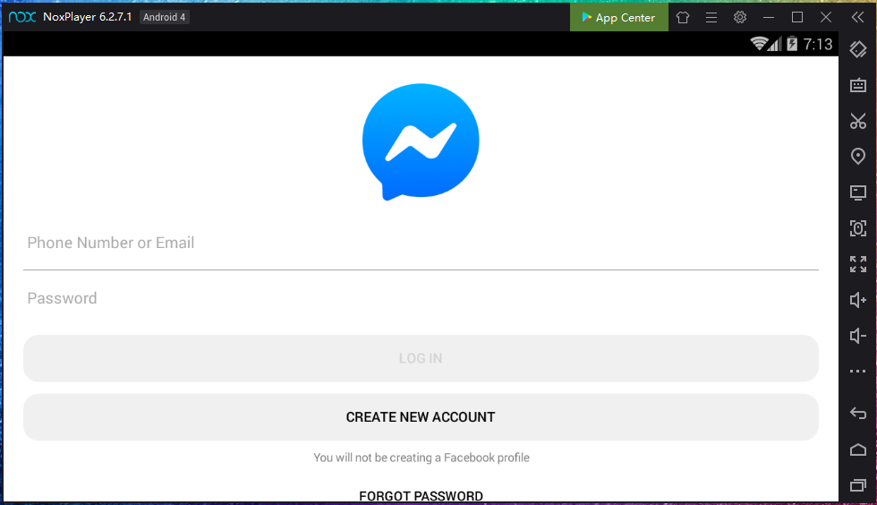This screenshot has width=877, height=505.
Task: Click the scissors screenshot tool
Action: 858,121
